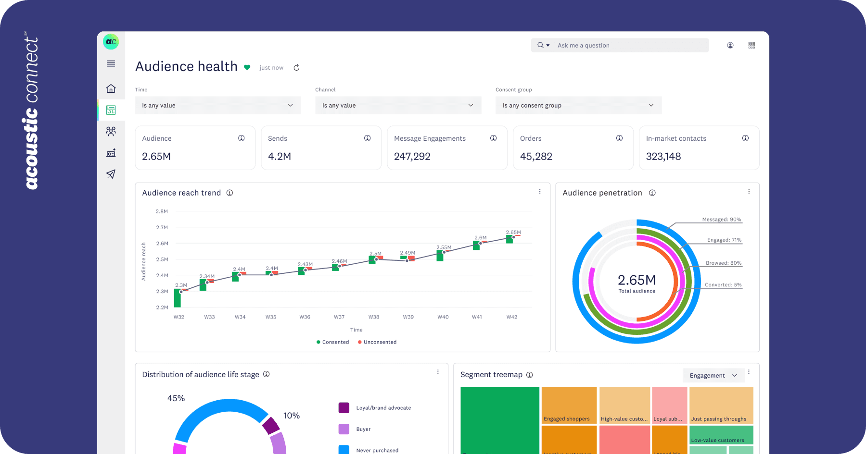Open the user profile account icon
This screenshot has width=866, height=454.
click(730, 45)
